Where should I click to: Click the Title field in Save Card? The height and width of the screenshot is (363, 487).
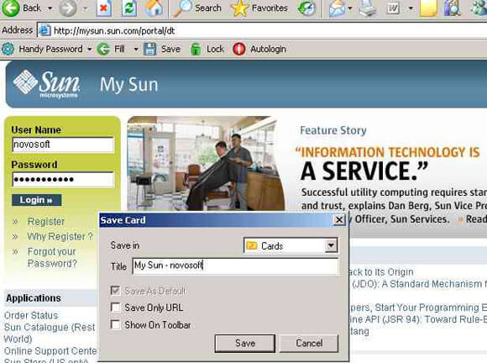click(x=235, y=266)
